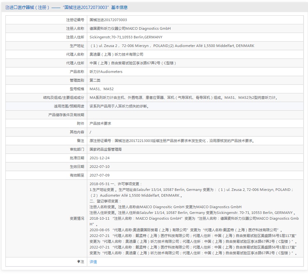The height and width of the screenshot is (275, 308).
Task: Select the 审批部门 row label
Action: [77, 150]
